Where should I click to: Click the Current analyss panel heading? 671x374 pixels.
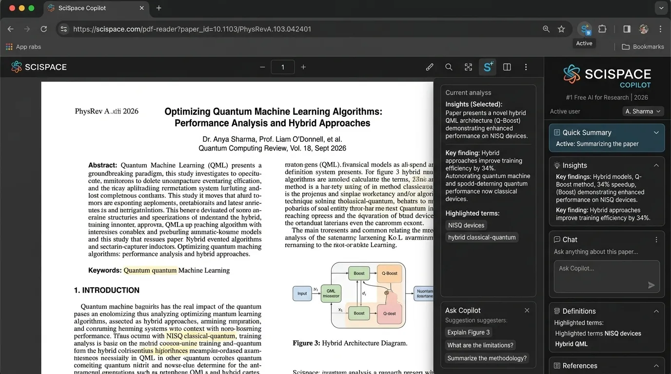(468, 93)
